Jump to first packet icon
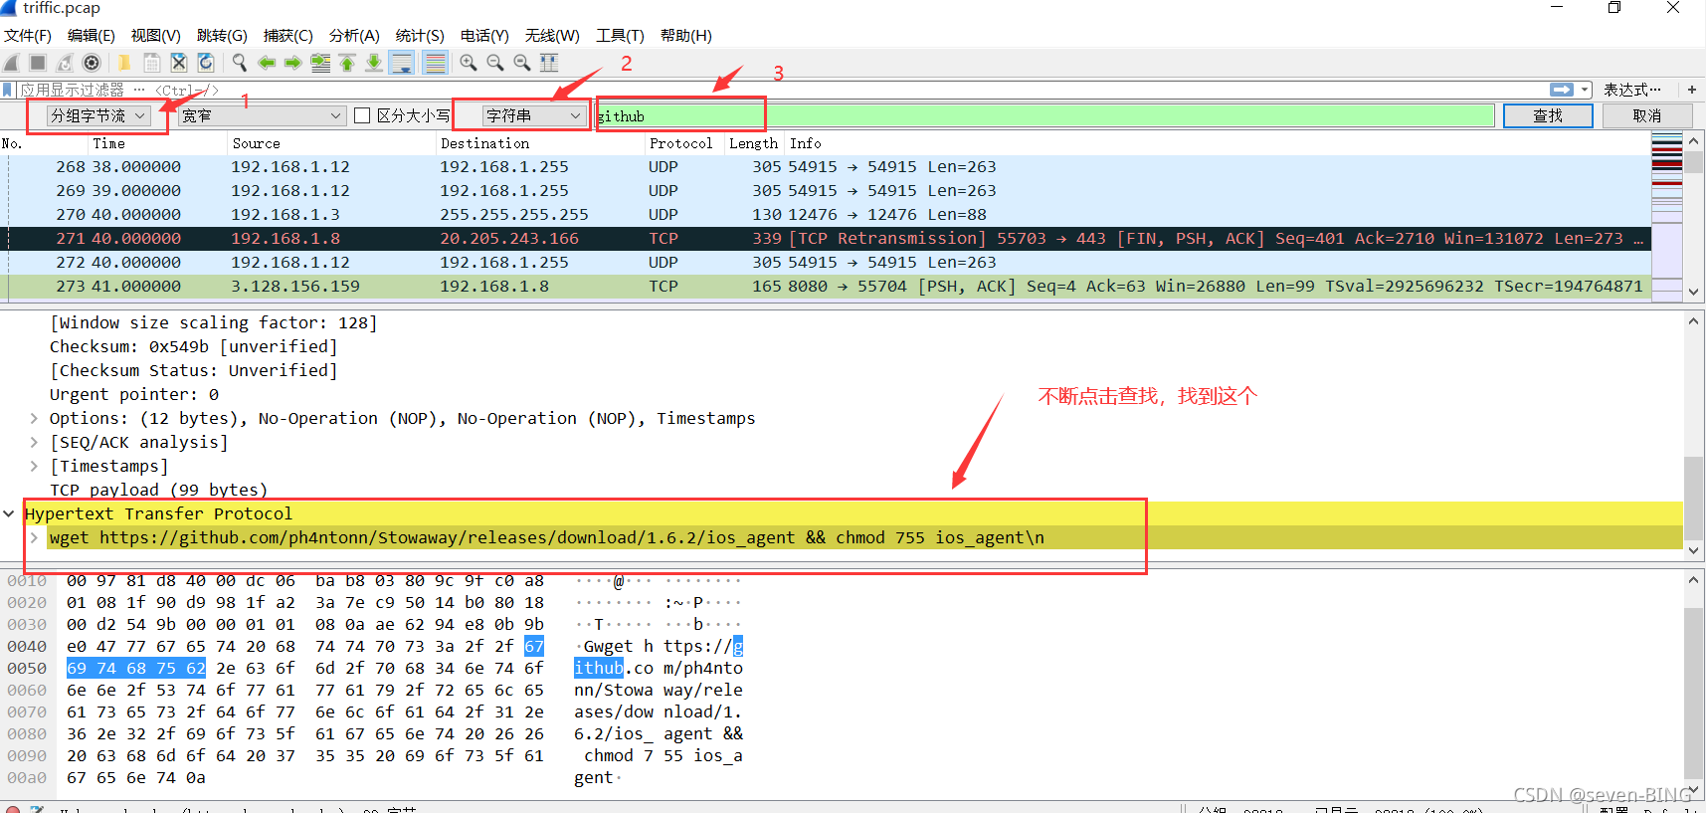This screenshot has width=1706, height=813. pos(347,63)
